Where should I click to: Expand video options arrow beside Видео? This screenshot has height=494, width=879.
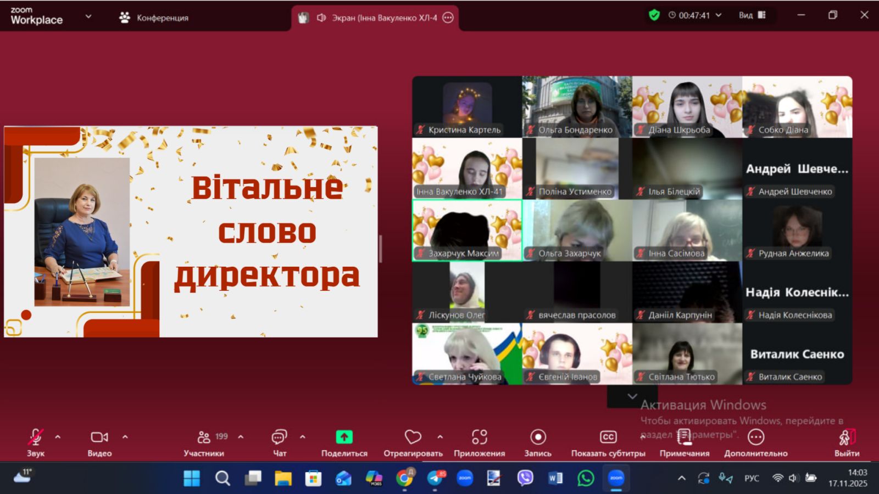tap(125, 437)
